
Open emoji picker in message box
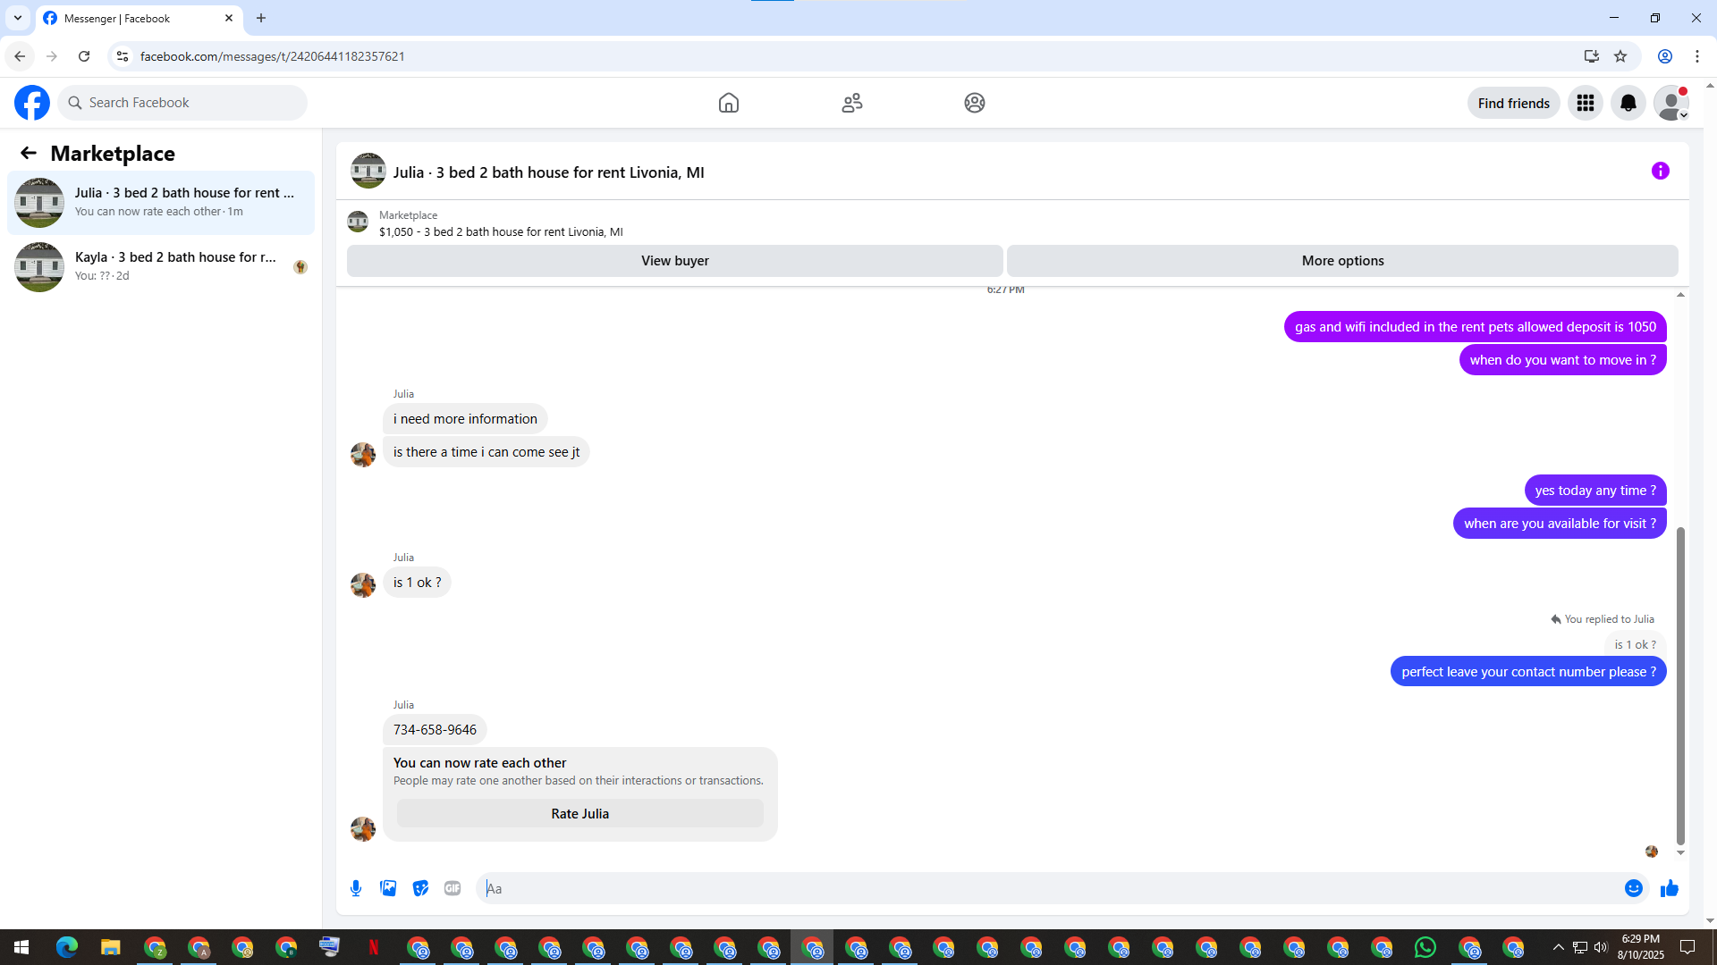click(1633, 888)
